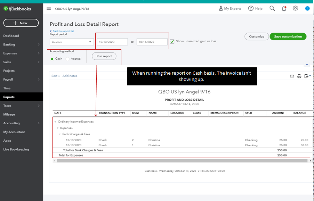Click Add notes
The width and height of the screenshot is (314, 201).
click(70, 76)
